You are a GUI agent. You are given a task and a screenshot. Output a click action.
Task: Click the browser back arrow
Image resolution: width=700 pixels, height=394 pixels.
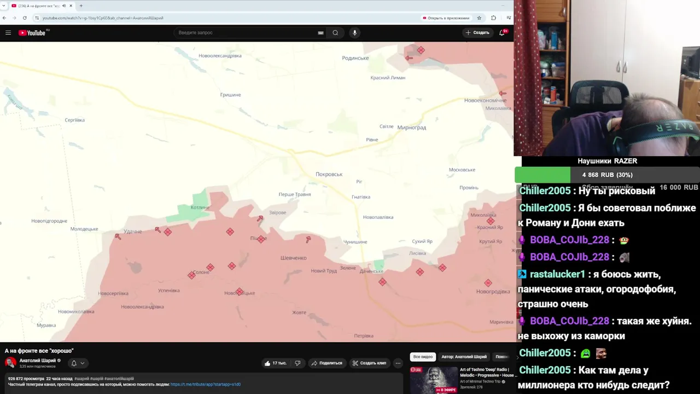click(4, 18)
